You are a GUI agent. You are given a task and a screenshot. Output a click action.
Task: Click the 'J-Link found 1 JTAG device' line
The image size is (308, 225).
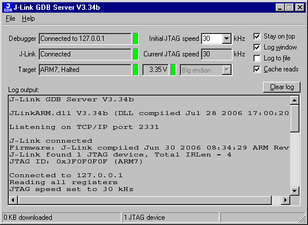tap(120, 155)
